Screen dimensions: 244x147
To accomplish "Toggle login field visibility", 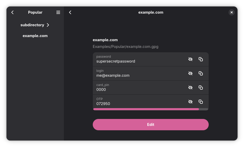I will coord(190,73).
